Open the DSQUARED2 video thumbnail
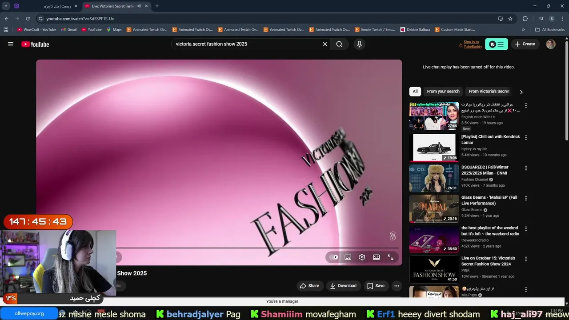569x320 pixels. coord(434,178)
